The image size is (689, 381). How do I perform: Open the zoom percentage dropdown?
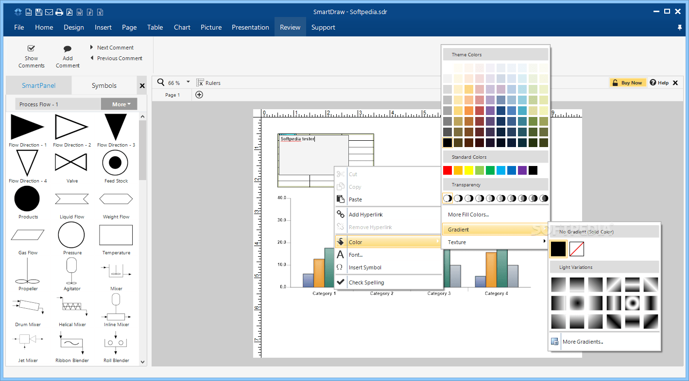(188, 83)
